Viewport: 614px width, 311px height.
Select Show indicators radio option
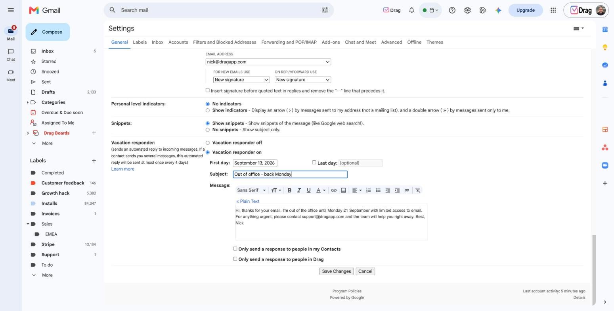pos(207,110)
